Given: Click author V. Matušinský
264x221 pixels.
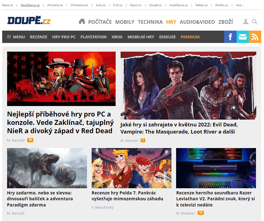Looking at the screenshot, I should pos(102,207).
